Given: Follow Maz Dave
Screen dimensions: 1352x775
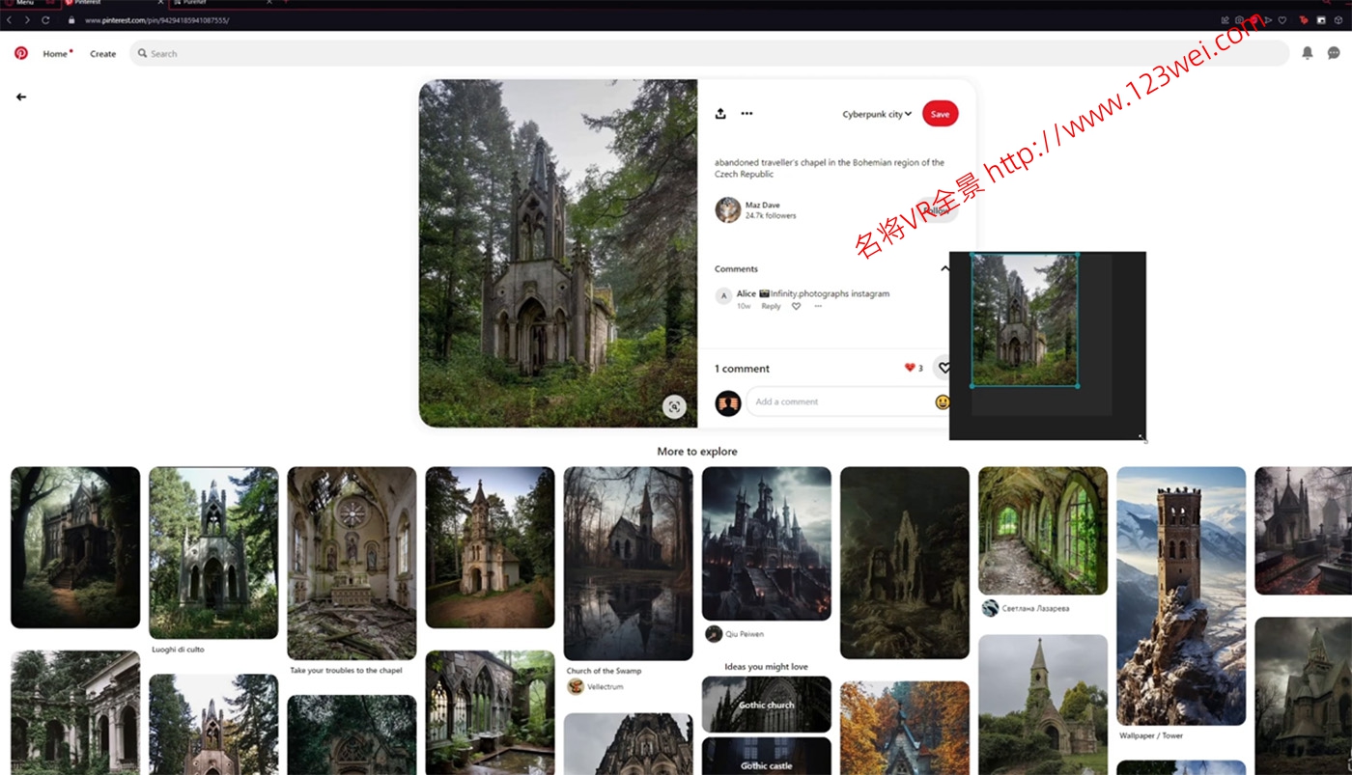Looking at the screenshot, I should pos(937,210).
